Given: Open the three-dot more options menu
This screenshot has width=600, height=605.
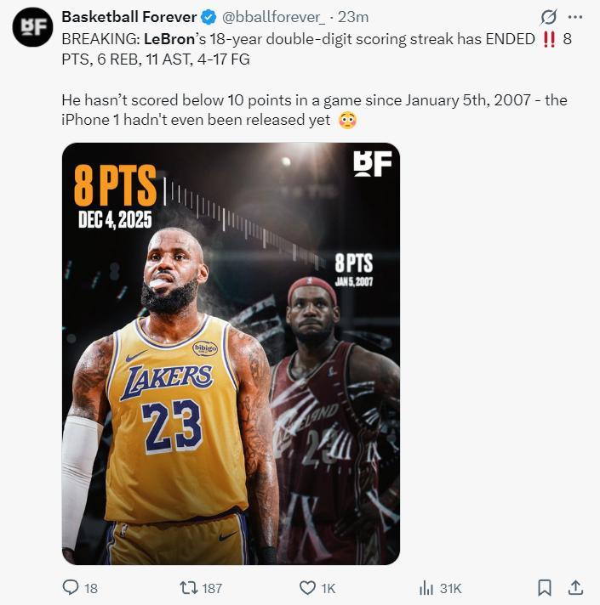Looking at the screenshot, I should point(575,17).
